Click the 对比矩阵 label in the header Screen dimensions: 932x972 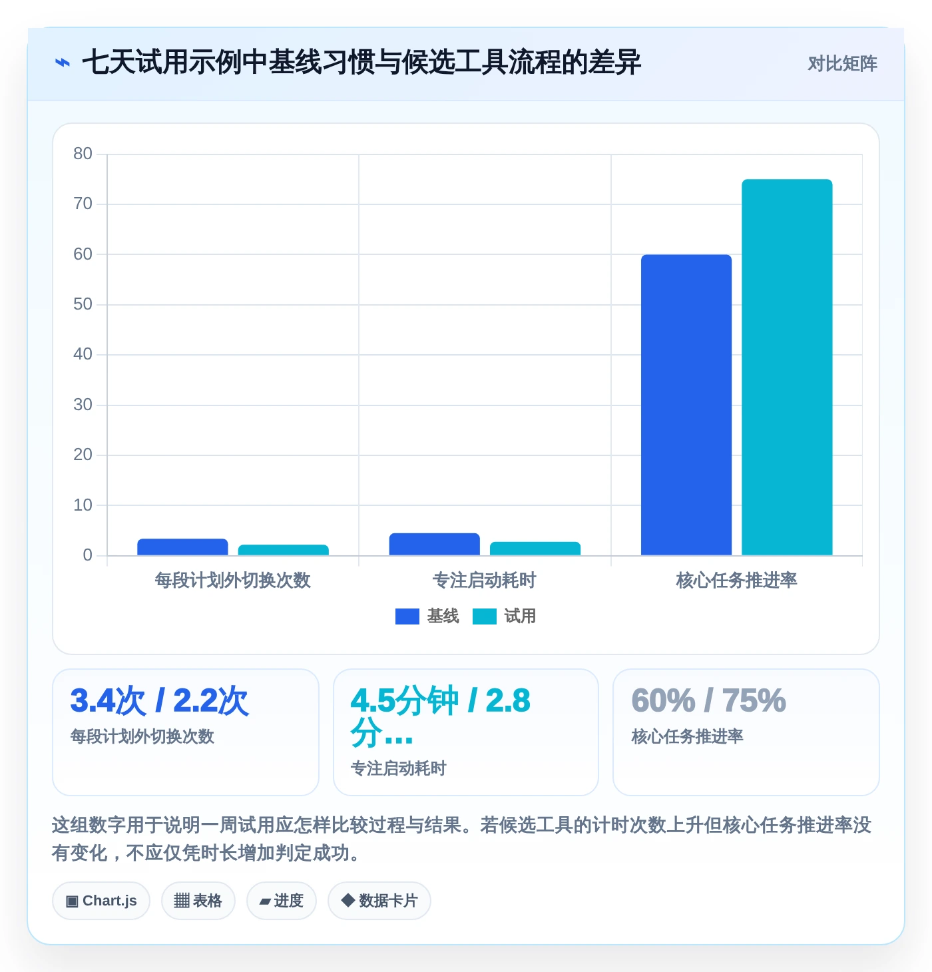click(842, 64)
